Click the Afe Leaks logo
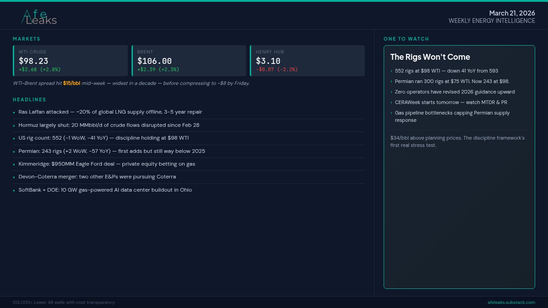Image resolution: width=548 pixels, height=308 pixels. tap(39, 17)
